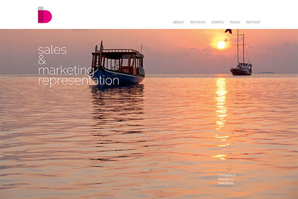Open the about page
Image resolution: width=298 pixels, height=199 pixels.
pyautogui.click(x=178, y=22)
